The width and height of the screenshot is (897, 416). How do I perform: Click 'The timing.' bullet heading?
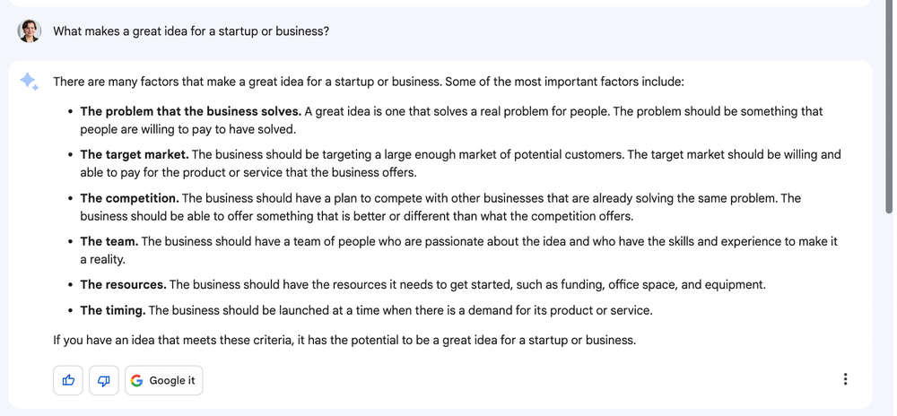(x=112, y=311)
